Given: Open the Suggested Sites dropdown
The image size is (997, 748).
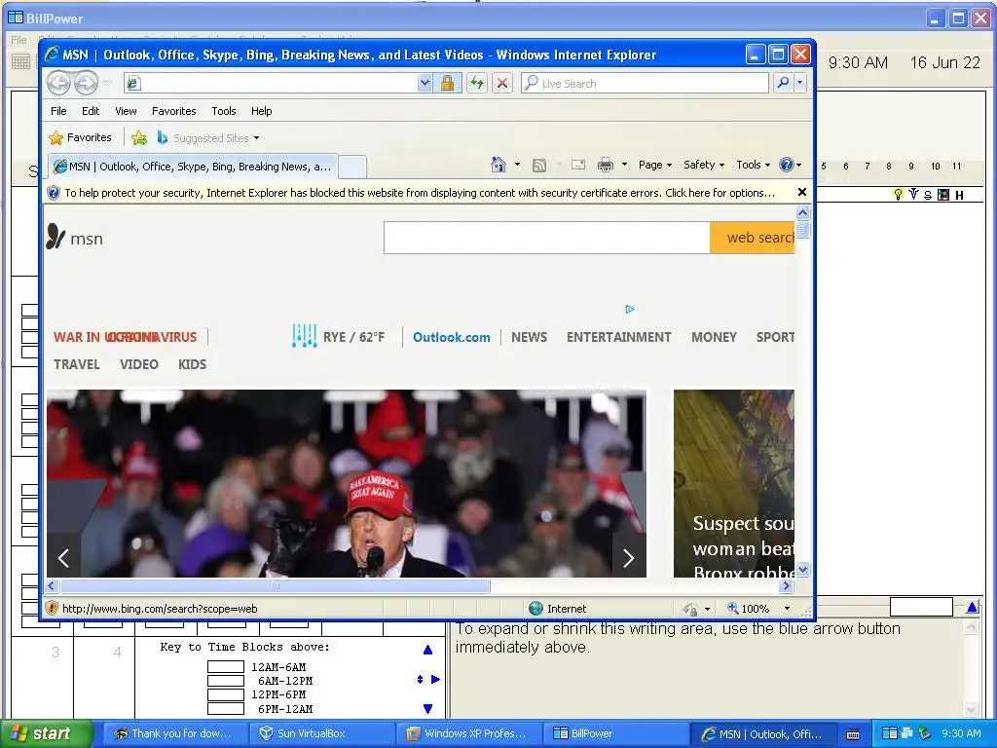Looking at the screenshot, I should [x=208, y=138].
